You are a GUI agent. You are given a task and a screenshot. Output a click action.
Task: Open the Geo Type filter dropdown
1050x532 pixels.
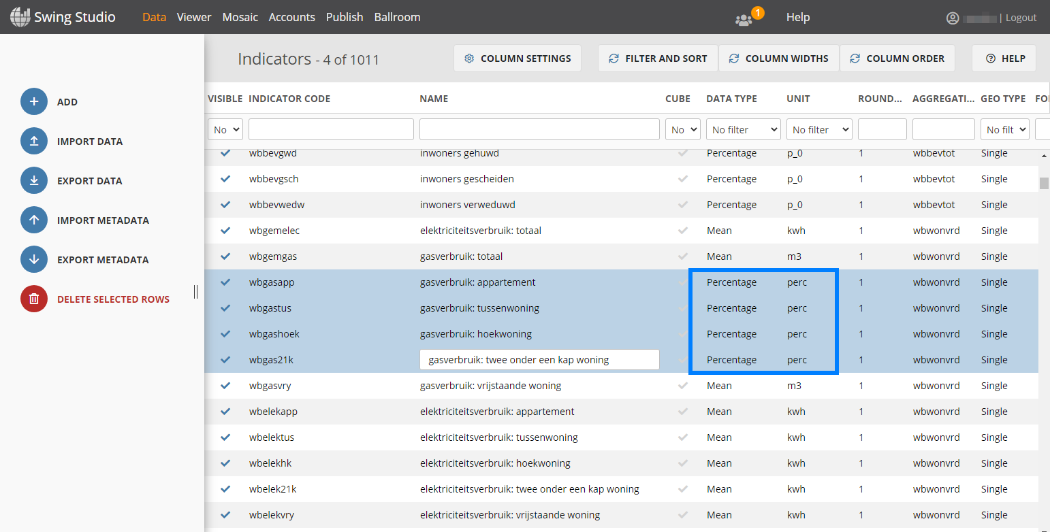click(1005, 129)
